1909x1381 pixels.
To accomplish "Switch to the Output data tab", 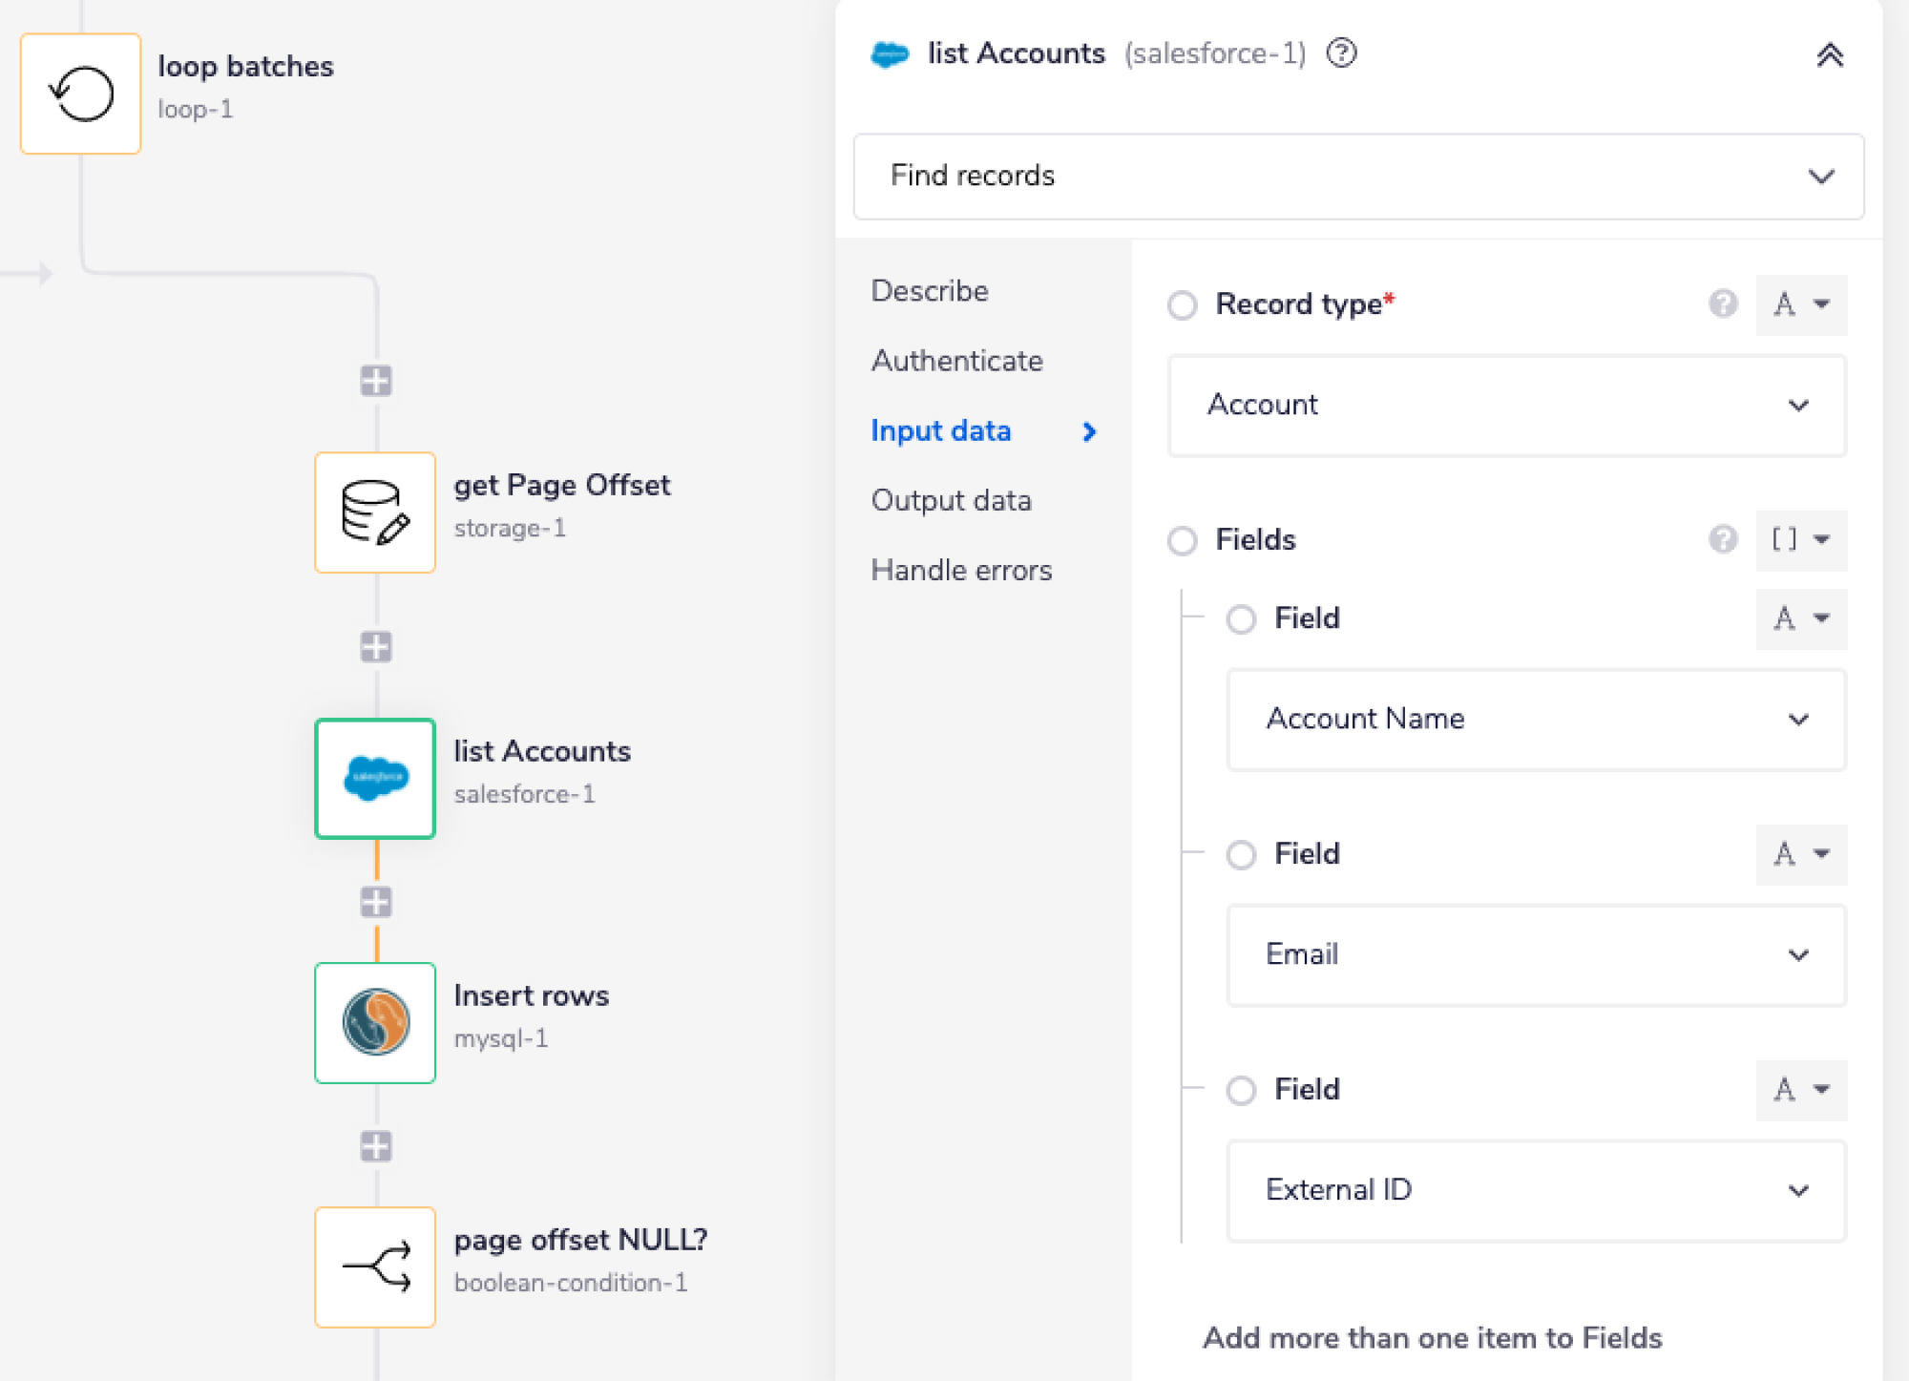I will [x=951, y=501].
